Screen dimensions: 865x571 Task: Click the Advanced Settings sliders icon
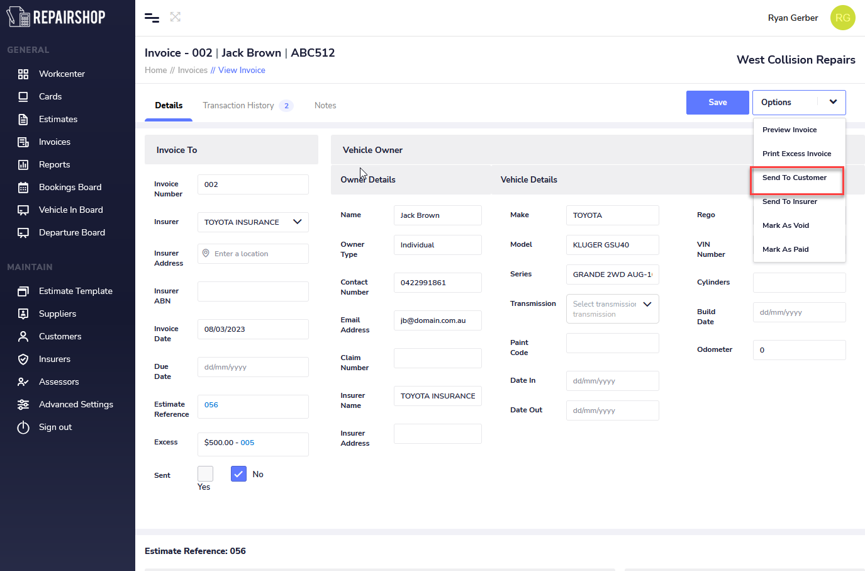click(x=23, y=405)
